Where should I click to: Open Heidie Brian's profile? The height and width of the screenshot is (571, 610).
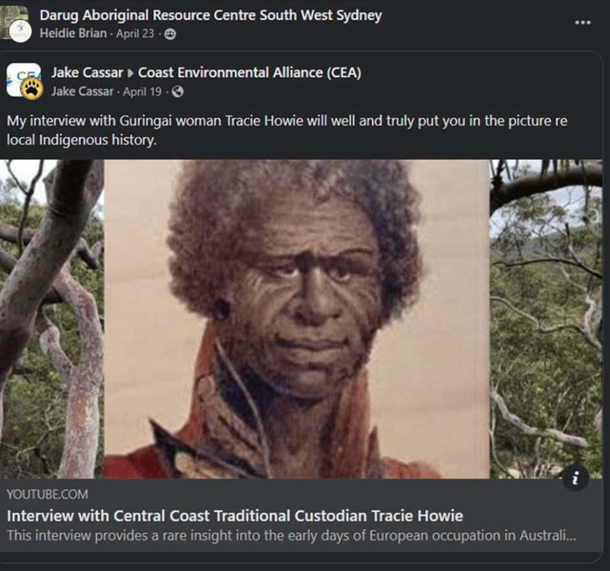pyautogui.click(x=73, y=34)
